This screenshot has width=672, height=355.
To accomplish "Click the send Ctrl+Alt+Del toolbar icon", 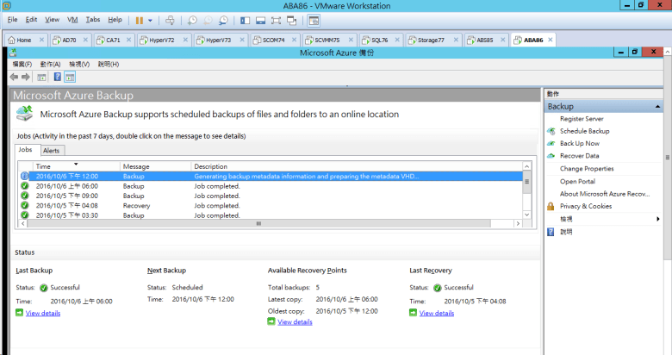I will pyautogui.click(x=170, y=19).
